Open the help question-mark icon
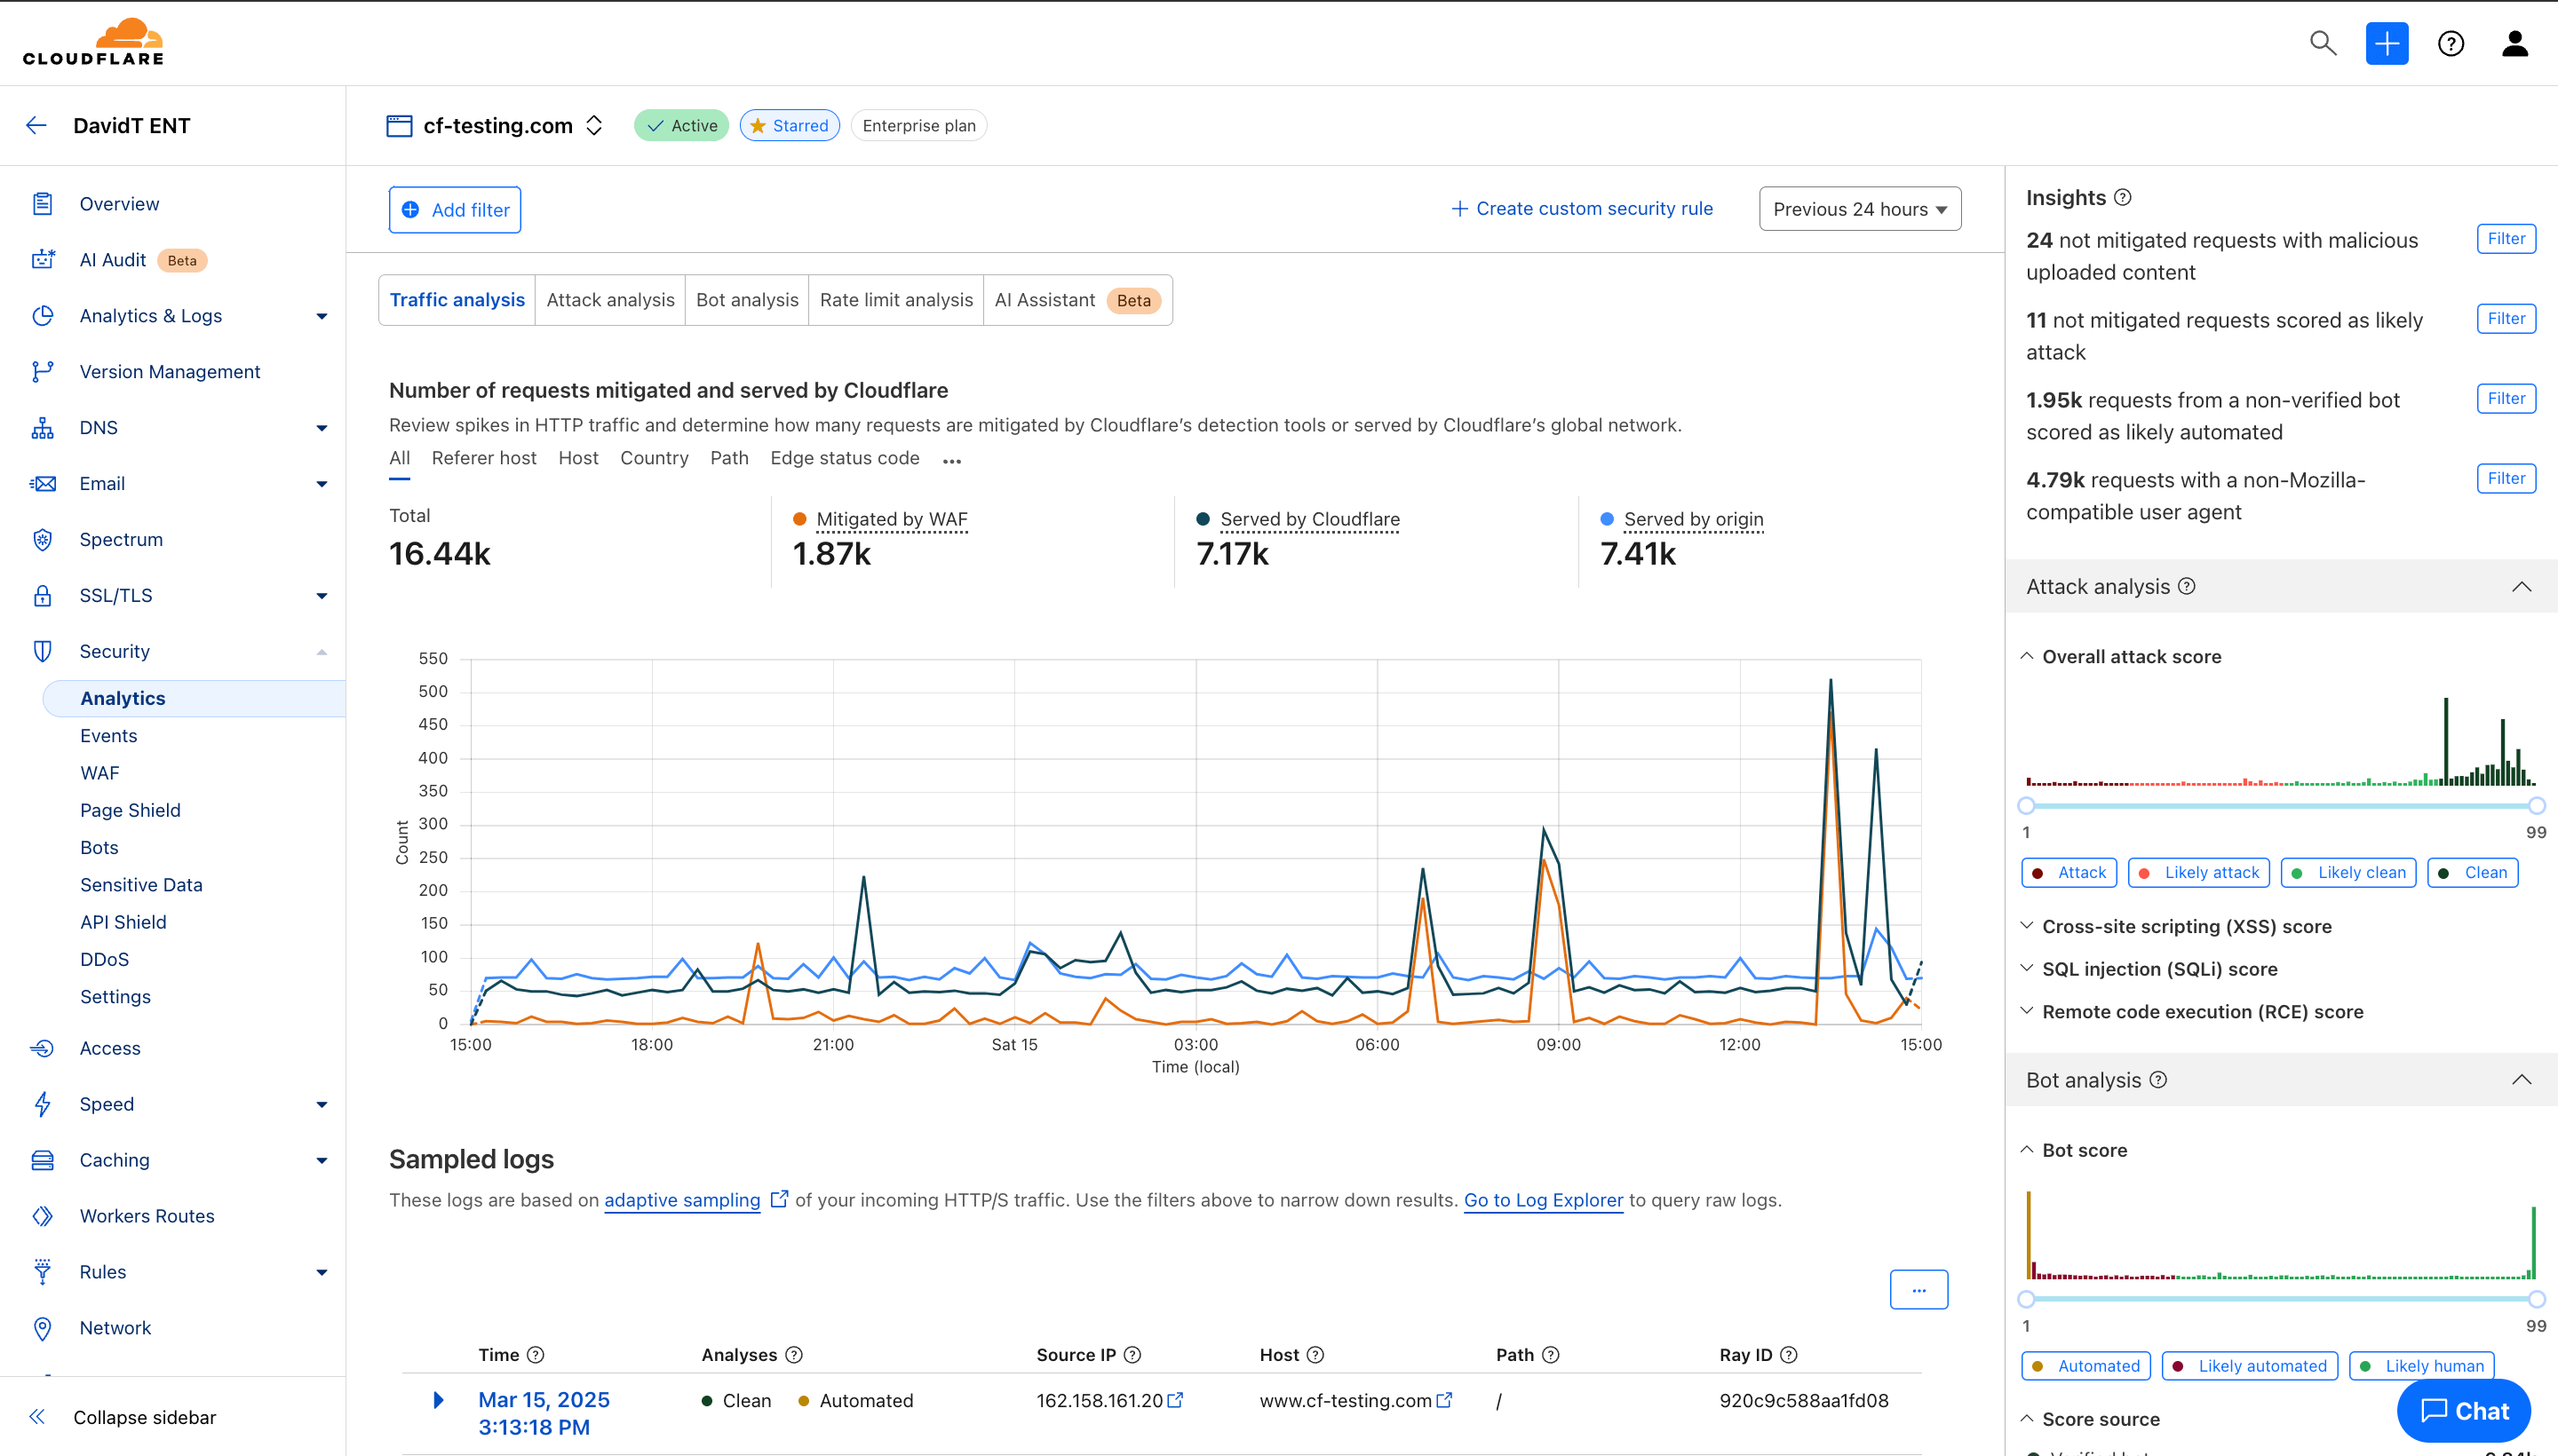 (x=2451, y=43)
